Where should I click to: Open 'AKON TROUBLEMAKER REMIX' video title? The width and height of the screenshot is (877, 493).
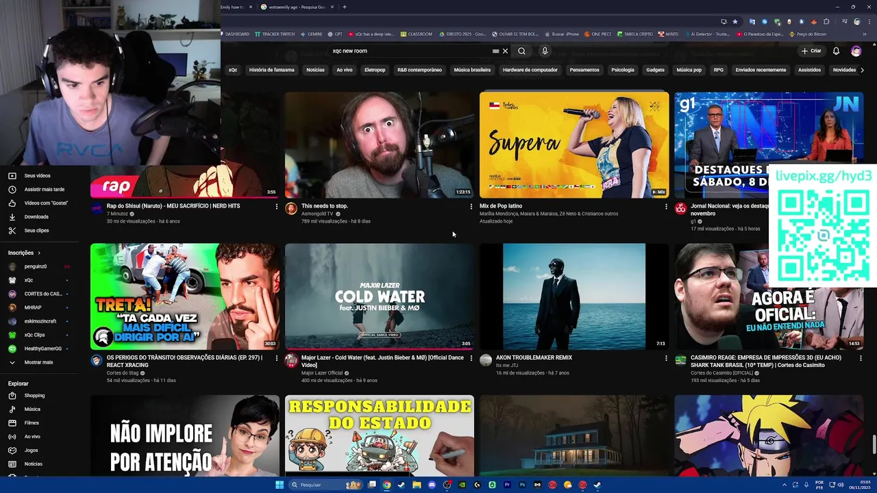tap(534, 357)
